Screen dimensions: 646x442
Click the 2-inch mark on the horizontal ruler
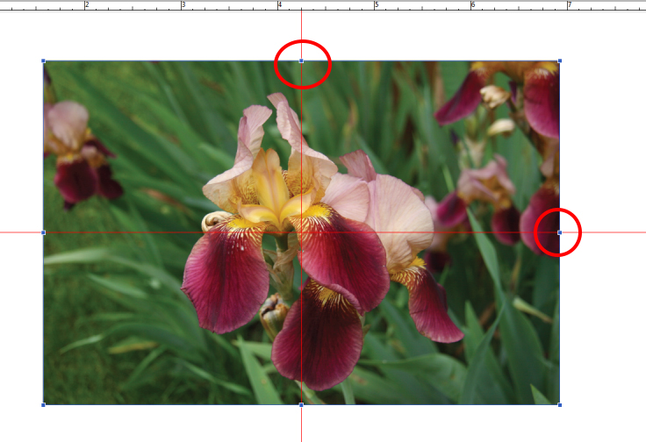coord(84,5)
